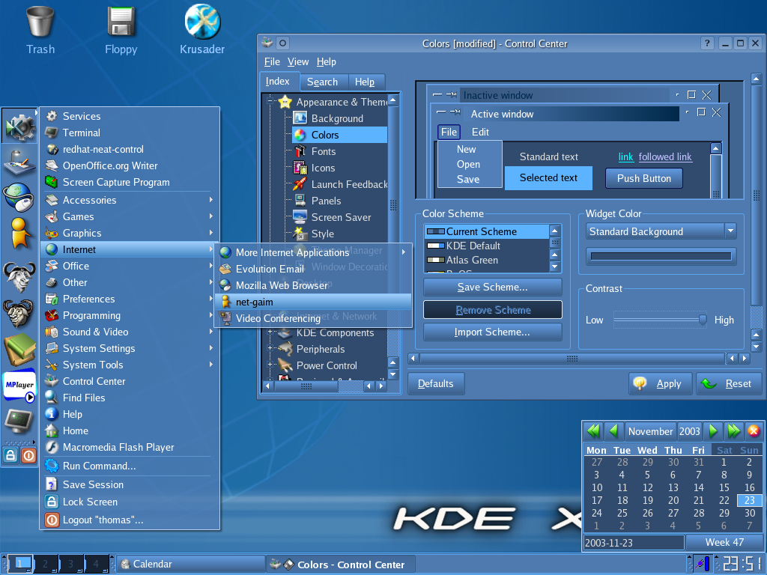Viewport: 767px width, 575px height.
Task: Click the Import Scheme... button
Action: coord(493,332)
